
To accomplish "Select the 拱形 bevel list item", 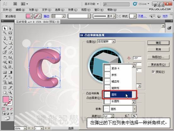I will coord(118,75).
